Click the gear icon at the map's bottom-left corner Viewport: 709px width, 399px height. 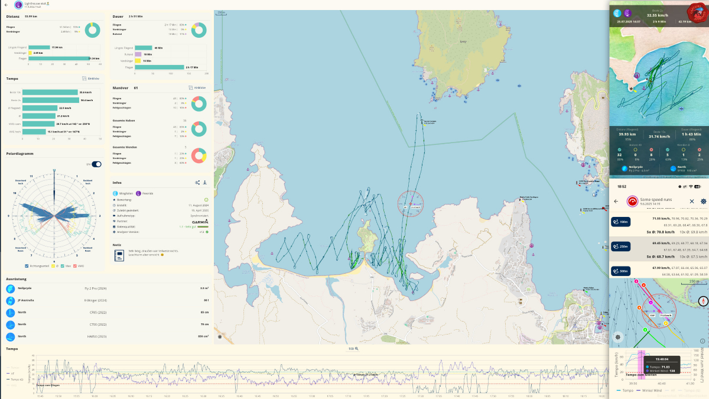pos(219,337)
